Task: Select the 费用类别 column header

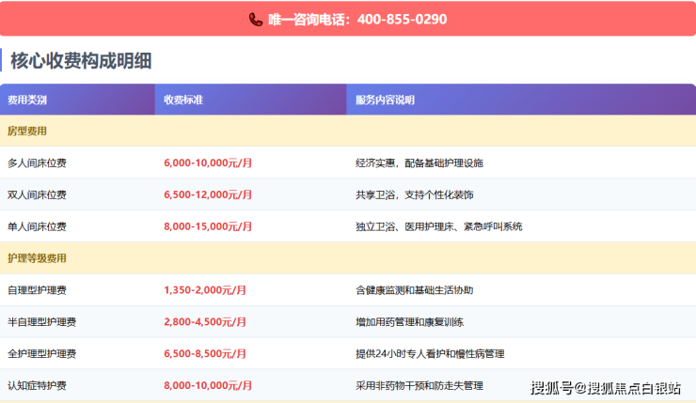Action: point(27,100)
